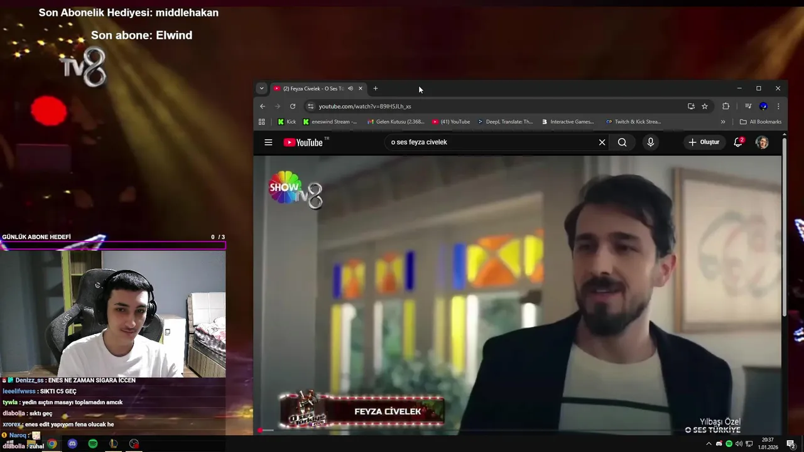
Task: Start voice search with the microphone icon
Action: pos(650,143)
